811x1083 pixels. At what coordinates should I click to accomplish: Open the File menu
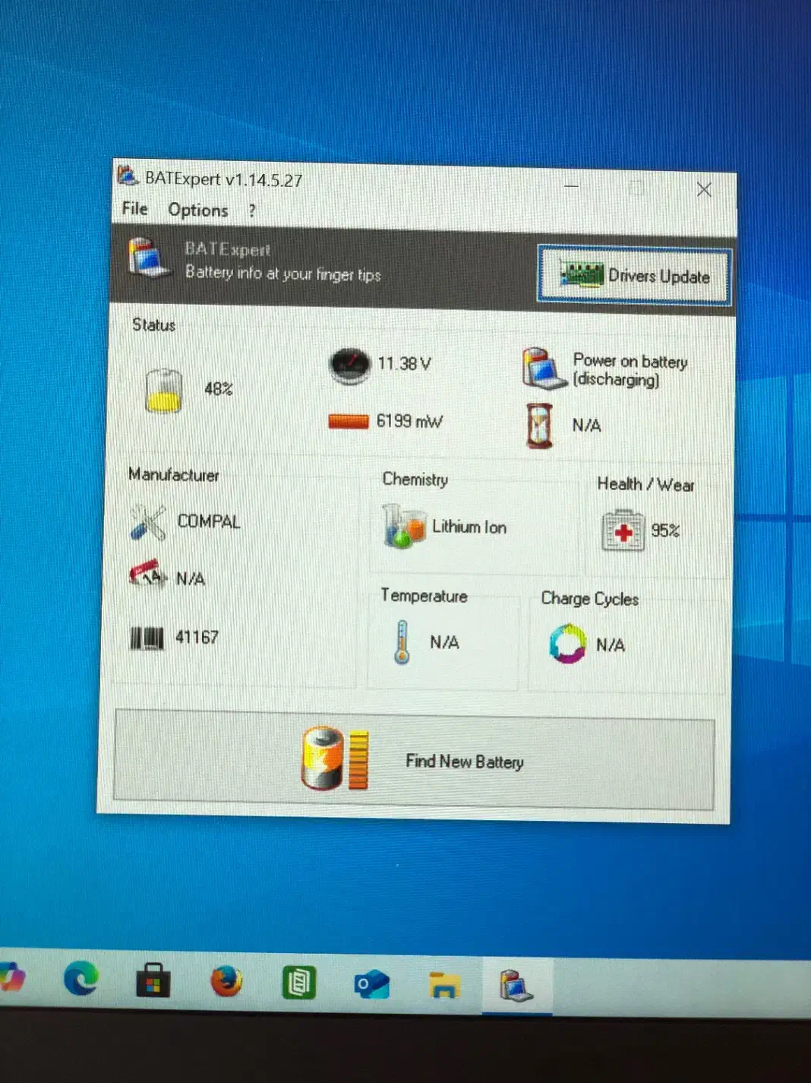coord(134,208)
